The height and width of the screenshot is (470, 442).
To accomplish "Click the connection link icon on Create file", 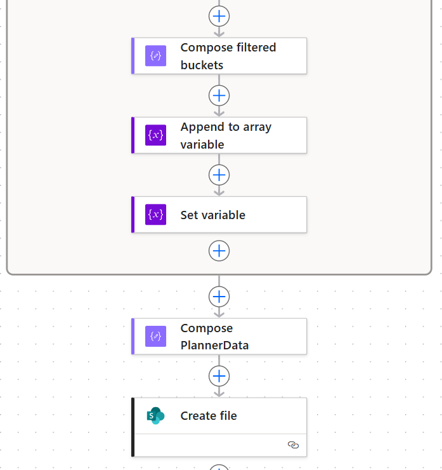I will click(293, 445).
